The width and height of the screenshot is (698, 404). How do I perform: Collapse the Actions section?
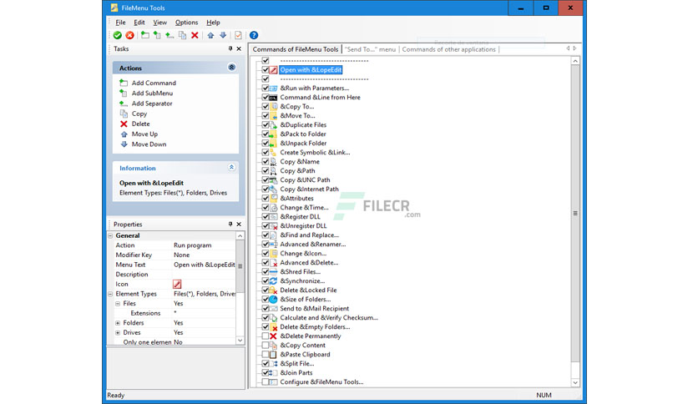pyautogui.click(x=231, y=67)
